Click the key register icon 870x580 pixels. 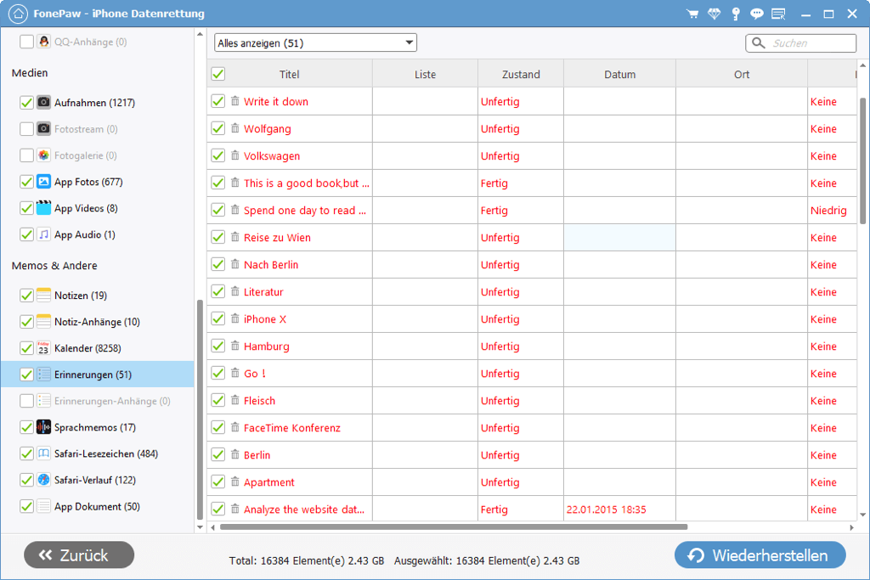coord(736,14)
